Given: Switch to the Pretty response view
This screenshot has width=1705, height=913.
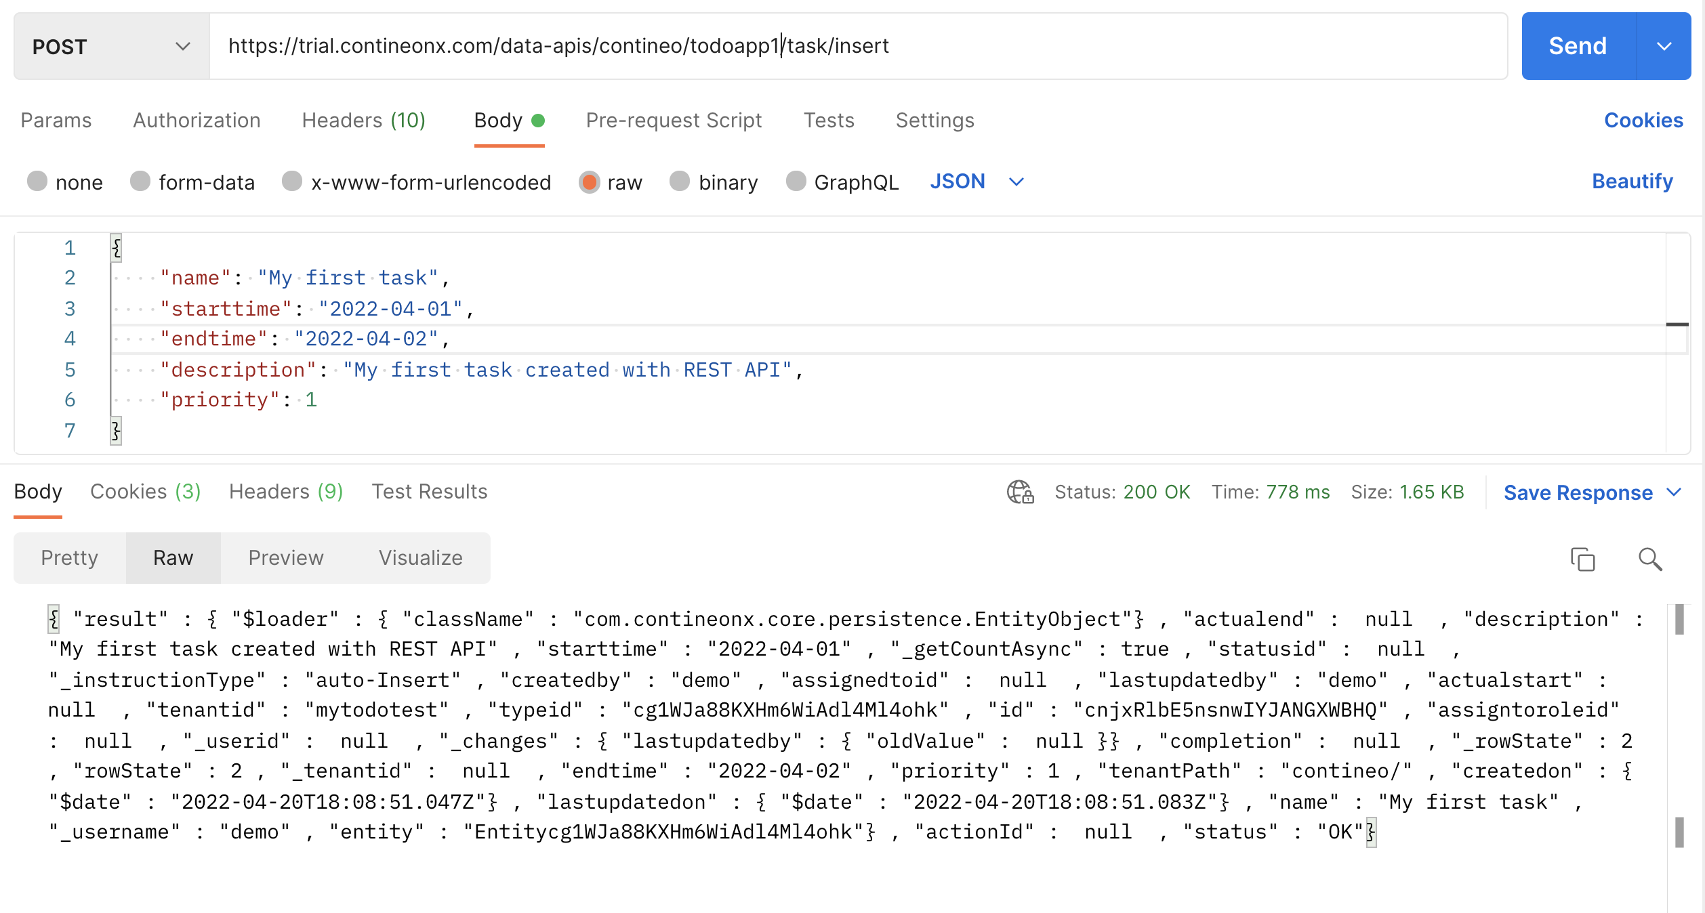Looking at the screenshot, I should click(x=68, y=557).
